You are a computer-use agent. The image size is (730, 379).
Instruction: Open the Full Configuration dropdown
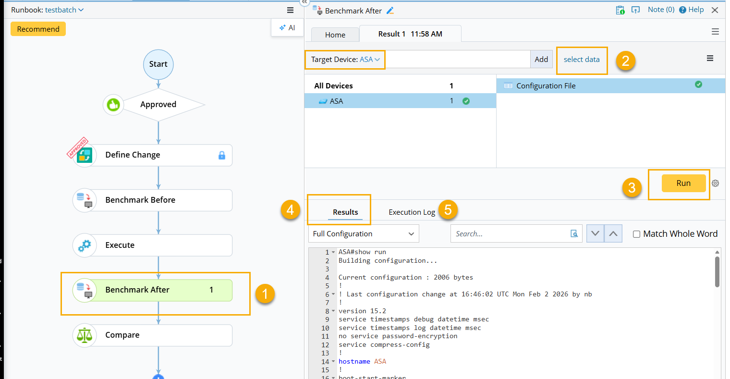click(363, 234)
